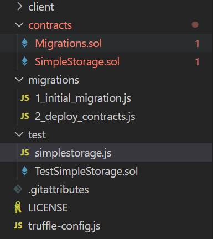Screen dimensions: 213x239
Task: Open the LICENSE file
Action: pos(48,207)
